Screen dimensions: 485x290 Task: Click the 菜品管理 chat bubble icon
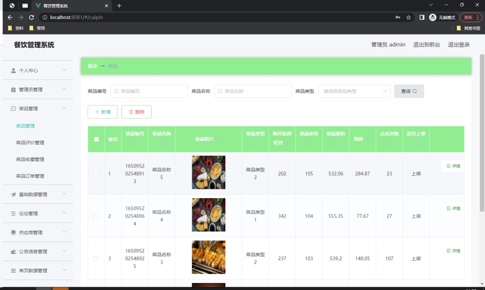(13, 109)
